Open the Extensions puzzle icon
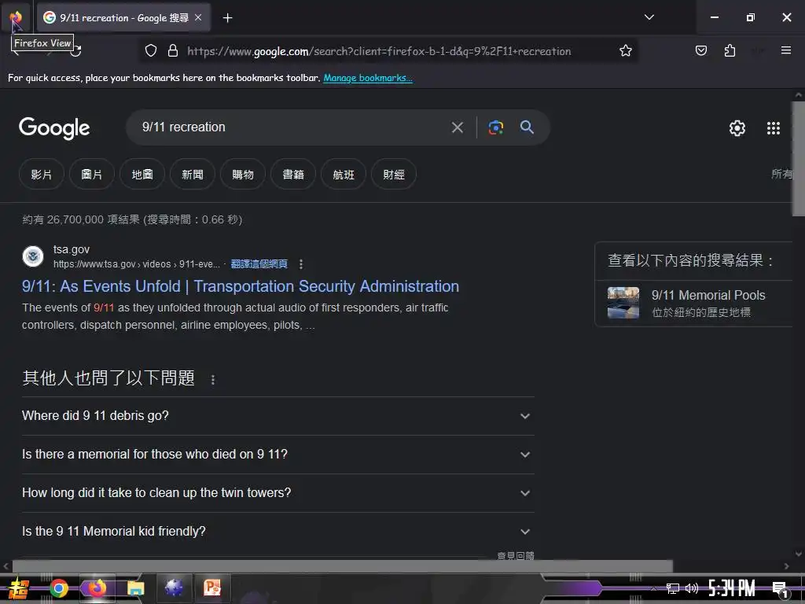The image size is (805, 604). point(730,50)
